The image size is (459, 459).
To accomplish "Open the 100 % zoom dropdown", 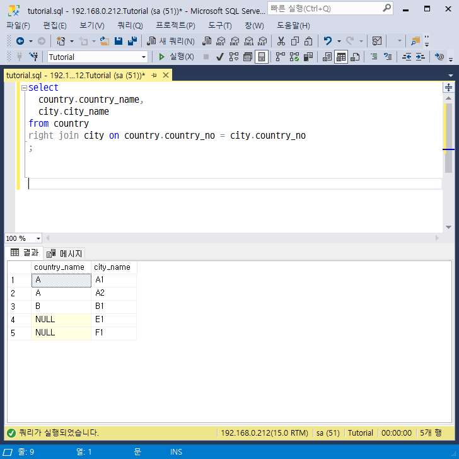I will 38,238.
